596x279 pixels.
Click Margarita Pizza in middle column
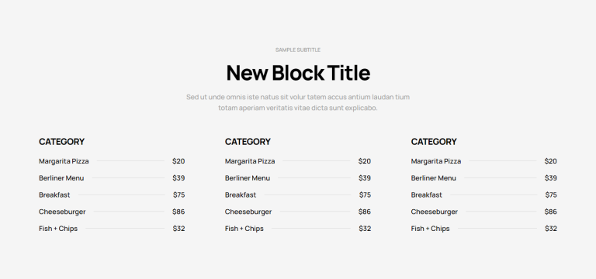250,161
